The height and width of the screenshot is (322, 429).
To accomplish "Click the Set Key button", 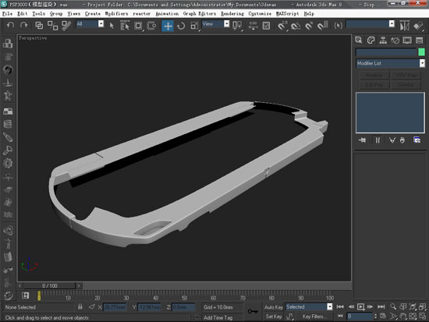I will click(273, 317).
